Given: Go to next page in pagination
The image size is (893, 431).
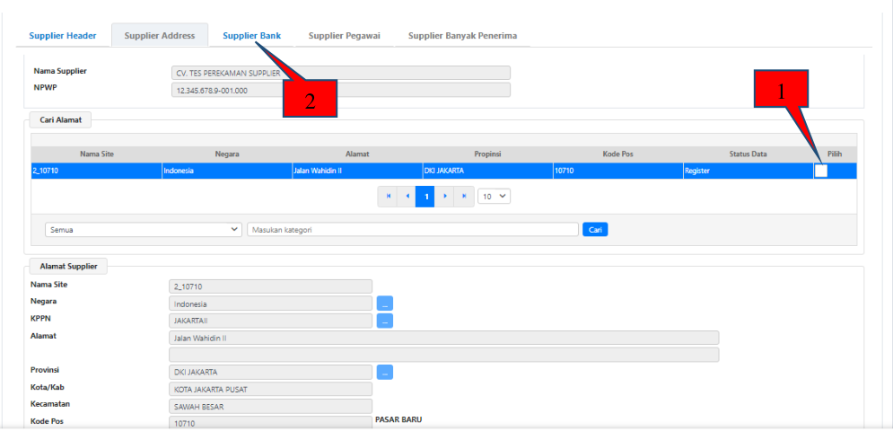Looking at the screenshot, I should pos(445,196).
